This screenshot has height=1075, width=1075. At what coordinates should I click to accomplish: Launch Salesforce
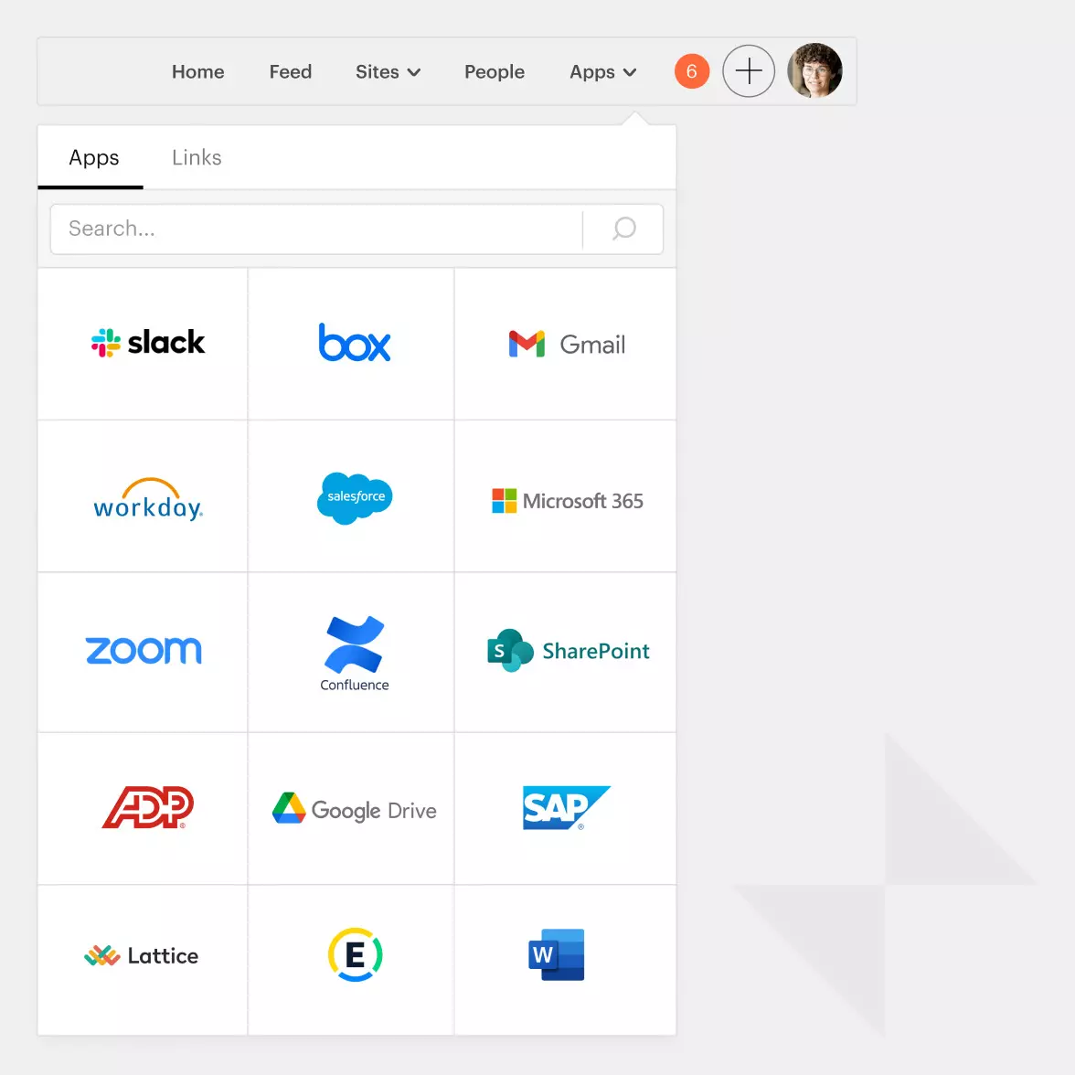(354, 498)
